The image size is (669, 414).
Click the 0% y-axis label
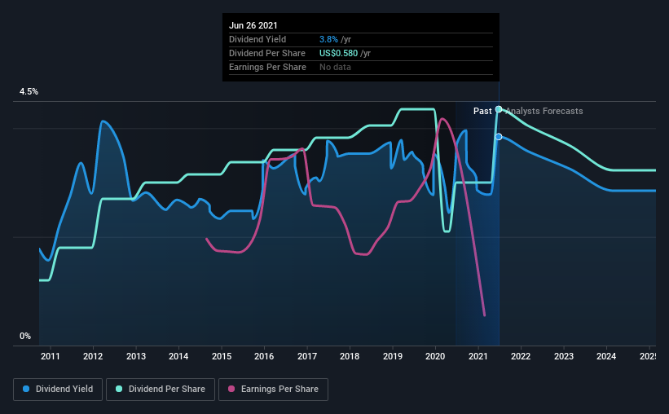25,337
